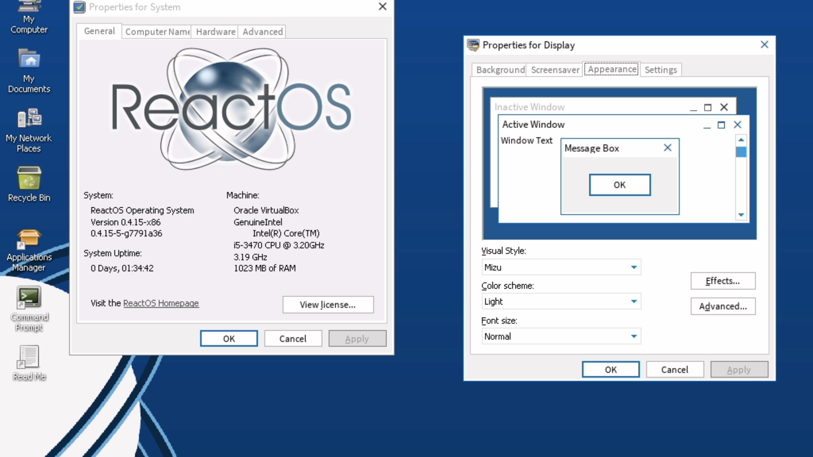
Task: Click the ReactOS Homepage link
Action: pyautogui.click(x=161, y=303)
